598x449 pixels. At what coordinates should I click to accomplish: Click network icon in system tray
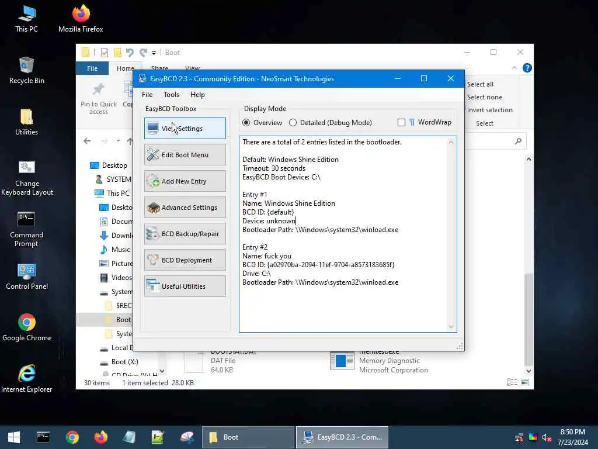pyautogui.click(x=519, y=437)
